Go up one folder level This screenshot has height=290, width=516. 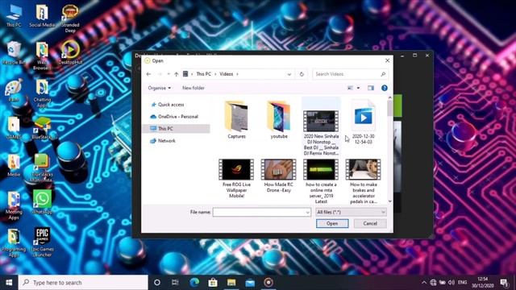(177, 74)
